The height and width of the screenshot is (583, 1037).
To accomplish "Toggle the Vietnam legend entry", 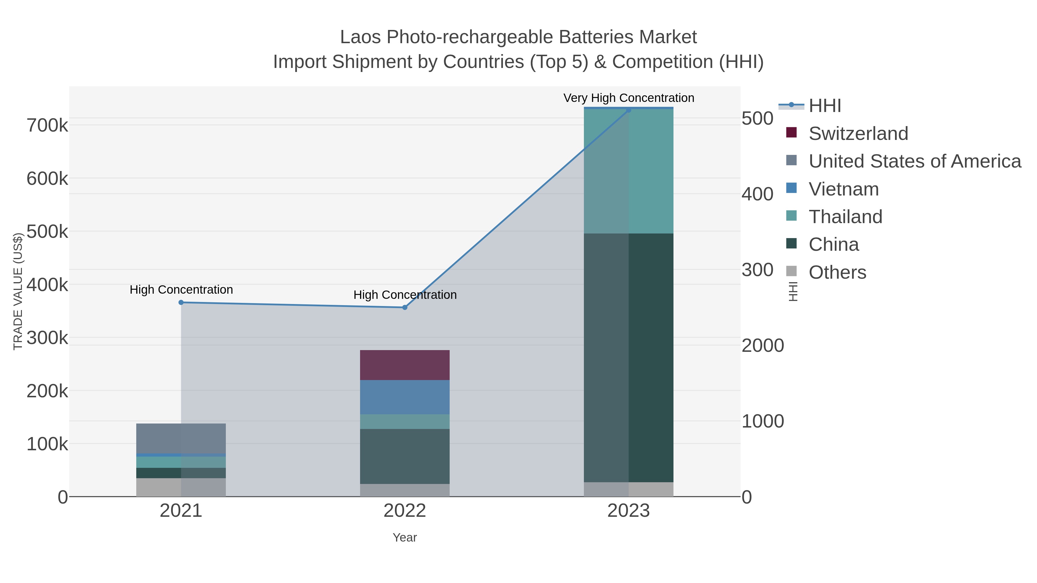I will (x=832, y=189).
